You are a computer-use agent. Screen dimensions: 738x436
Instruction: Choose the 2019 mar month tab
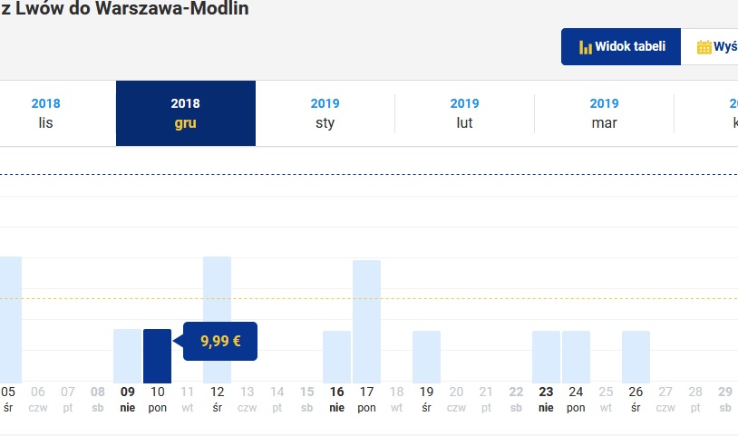(604, 113)
